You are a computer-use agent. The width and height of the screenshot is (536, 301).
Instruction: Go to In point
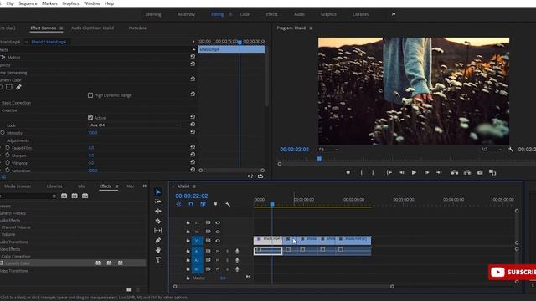(389, 173)
